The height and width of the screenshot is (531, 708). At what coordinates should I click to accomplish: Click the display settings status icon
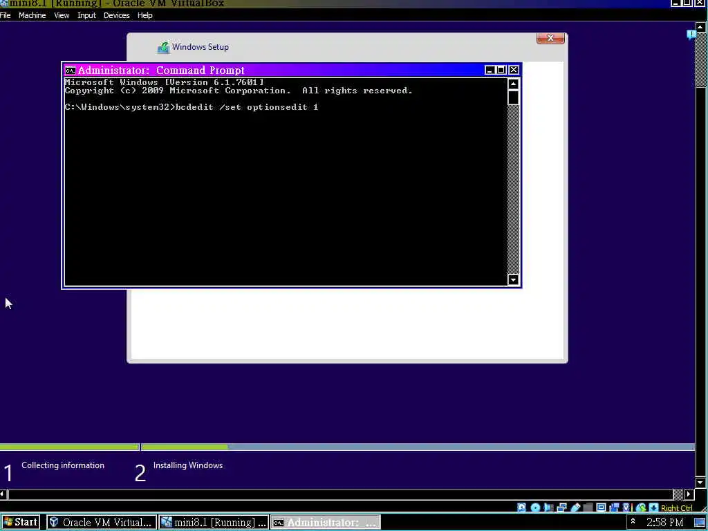[601, 507]
